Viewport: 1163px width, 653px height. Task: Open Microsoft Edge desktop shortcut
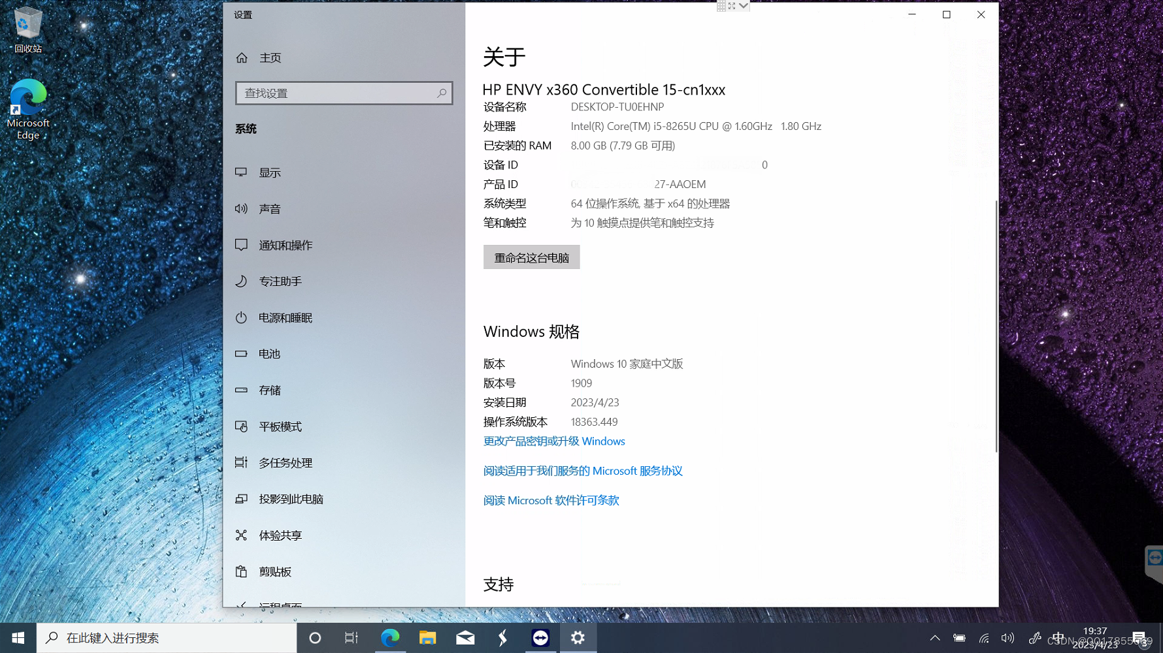pyautogui.click(x=28, y=109)
